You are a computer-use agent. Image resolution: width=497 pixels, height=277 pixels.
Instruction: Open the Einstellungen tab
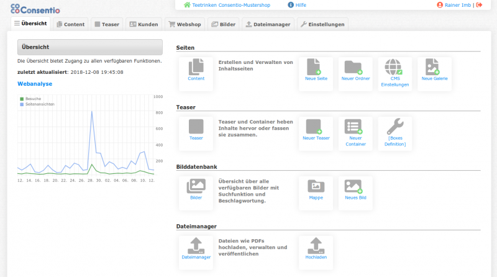(x=322, y=24)
